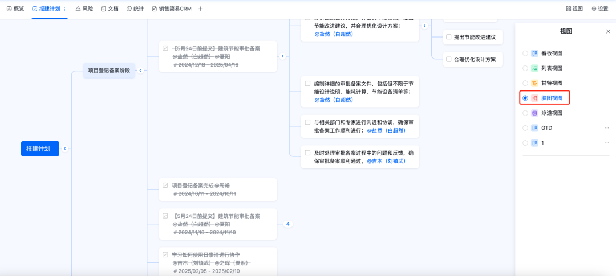Click the GTD view icon

point(534,128)
